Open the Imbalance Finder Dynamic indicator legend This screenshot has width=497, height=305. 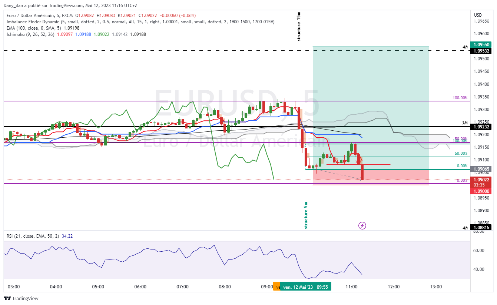tap(140, 22)
